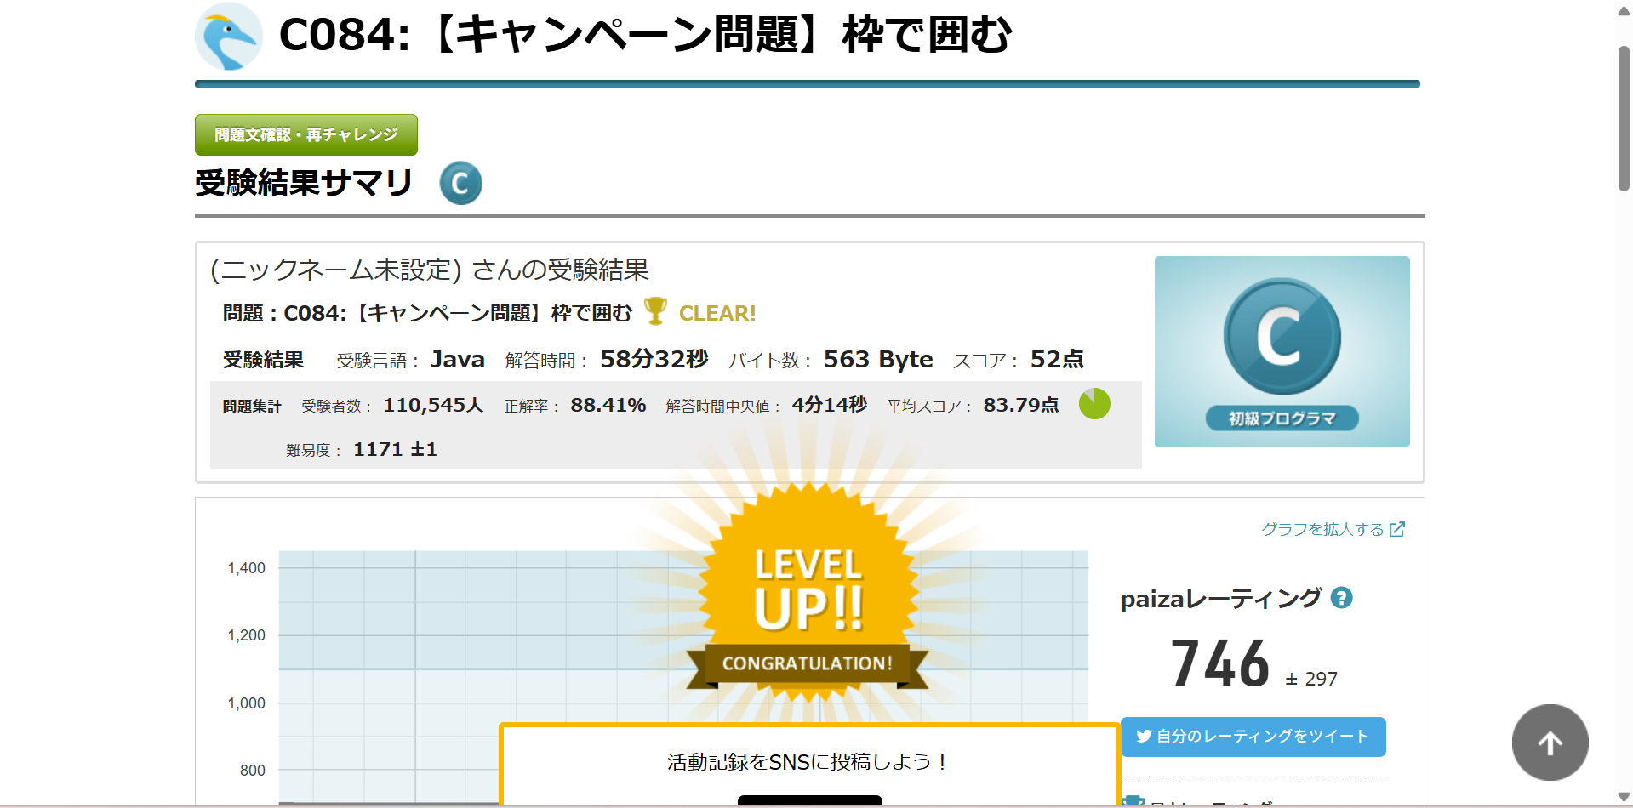This screenshot has width=1633, height=808.
Task: Click the gold trophy icon beside CLEAR!
Action: (655, 311)
